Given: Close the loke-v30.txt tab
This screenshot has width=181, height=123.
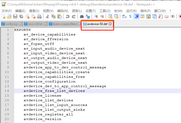Looking at the screenshot, I should [45, 24].
